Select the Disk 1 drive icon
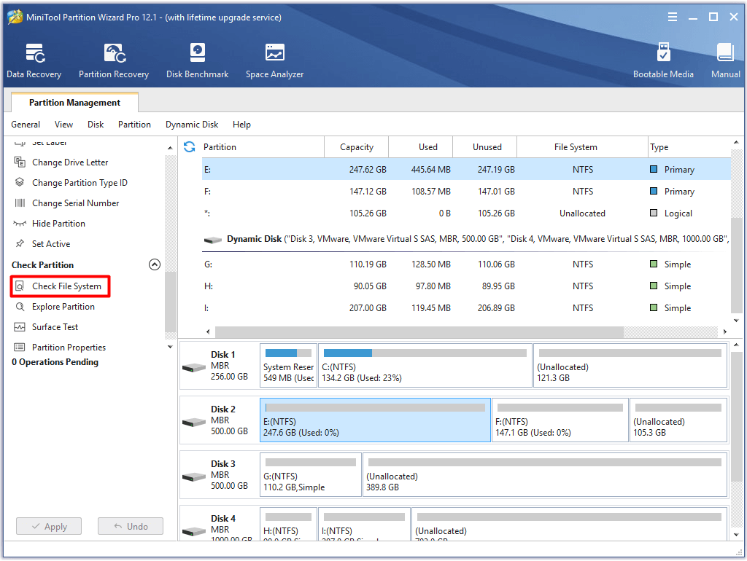 point(194,367)
